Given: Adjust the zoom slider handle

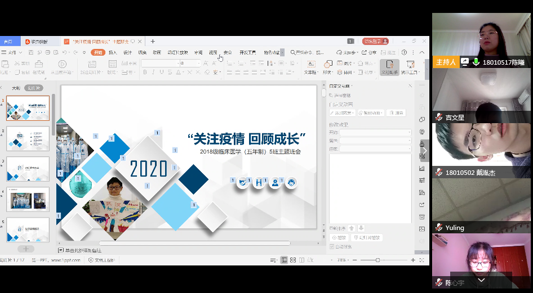Looking at the screenshot, I should point(377,260).
